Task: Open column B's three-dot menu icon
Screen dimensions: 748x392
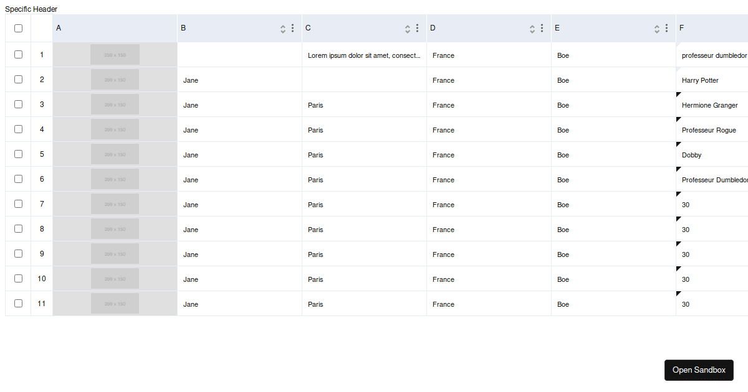Action: 292,28
